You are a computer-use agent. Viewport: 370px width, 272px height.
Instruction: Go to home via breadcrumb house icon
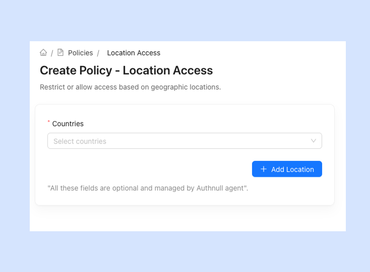point(43,52)
